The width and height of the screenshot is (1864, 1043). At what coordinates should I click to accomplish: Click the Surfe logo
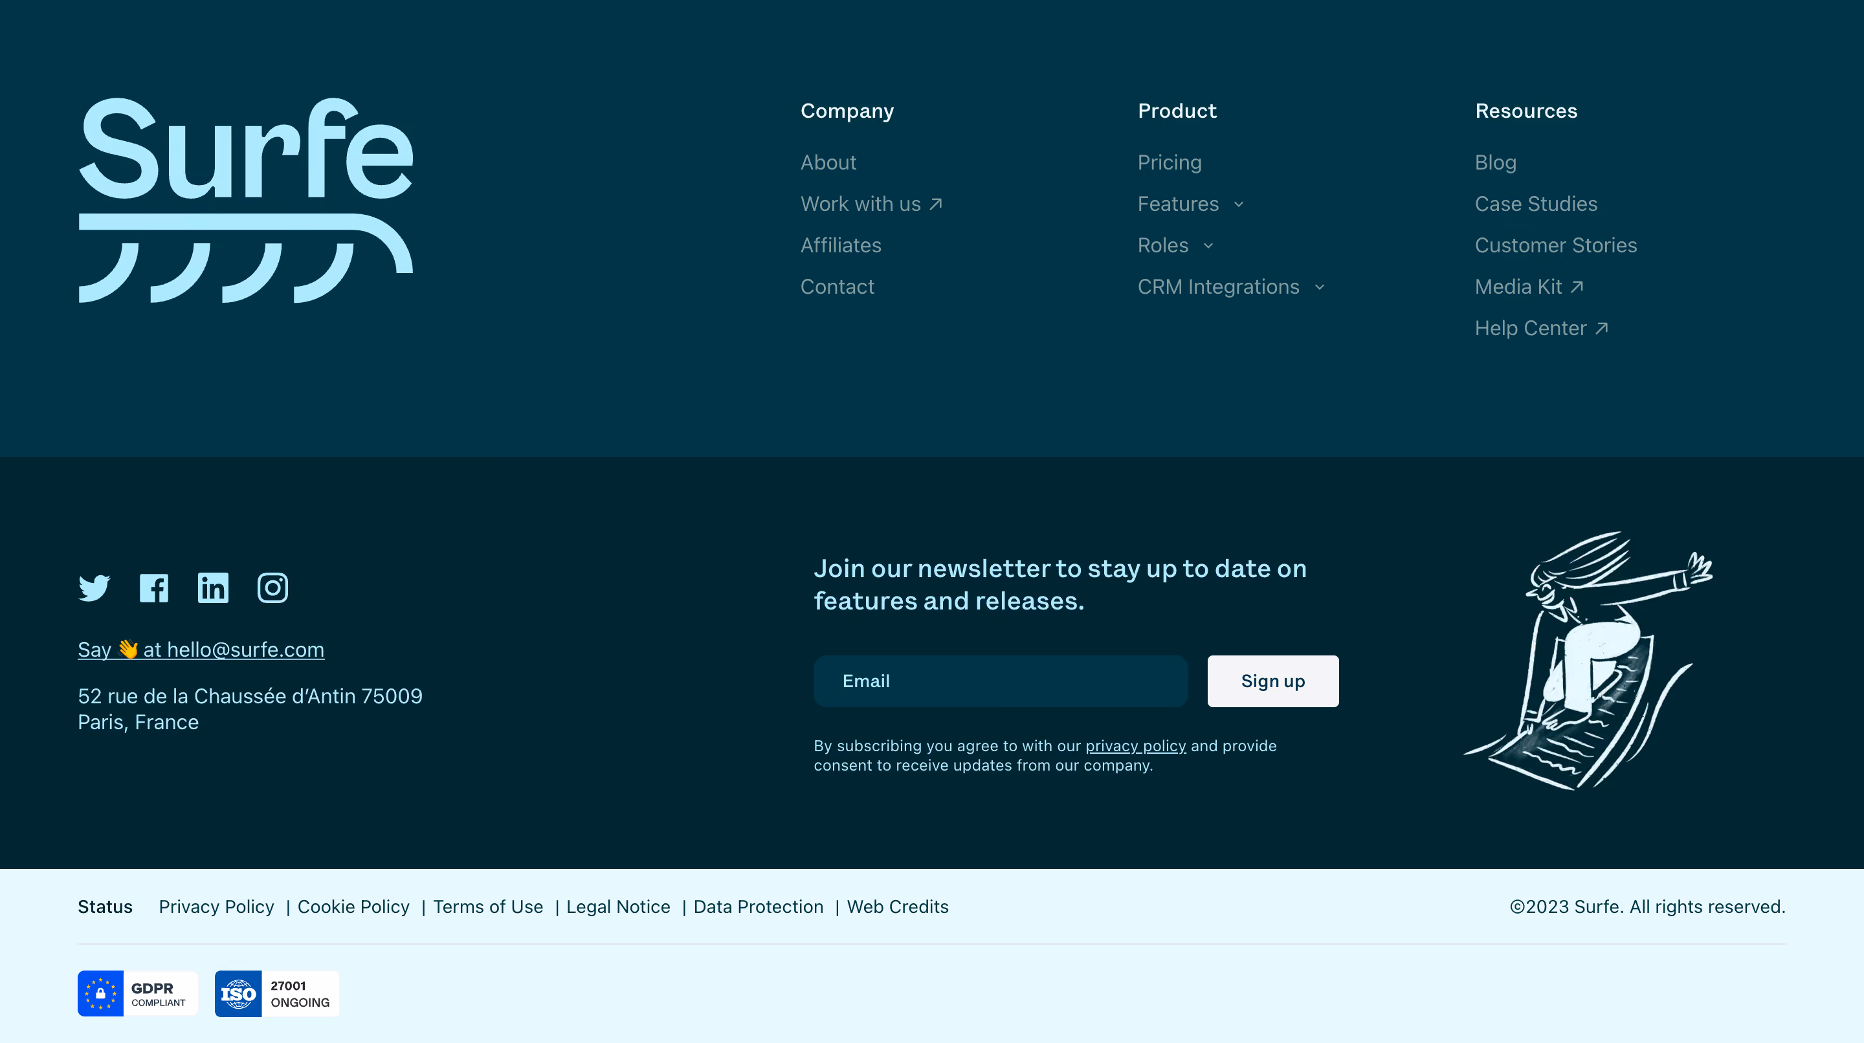pyautogui.click(x=246, y=201)
